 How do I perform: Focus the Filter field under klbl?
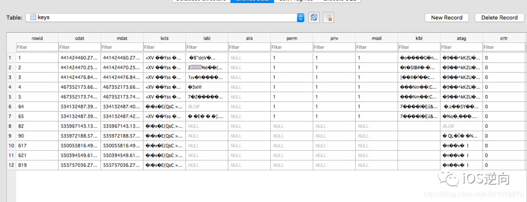419,47
